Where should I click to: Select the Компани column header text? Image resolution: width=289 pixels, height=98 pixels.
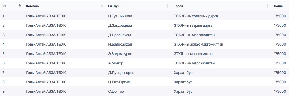(x=33, y=6)
